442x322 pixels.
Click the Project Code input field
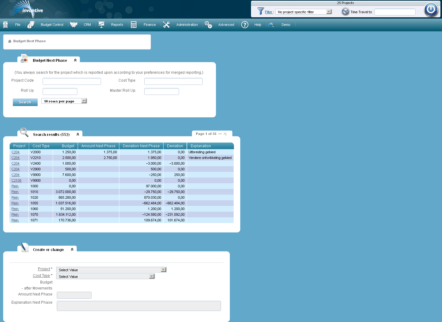72,81
